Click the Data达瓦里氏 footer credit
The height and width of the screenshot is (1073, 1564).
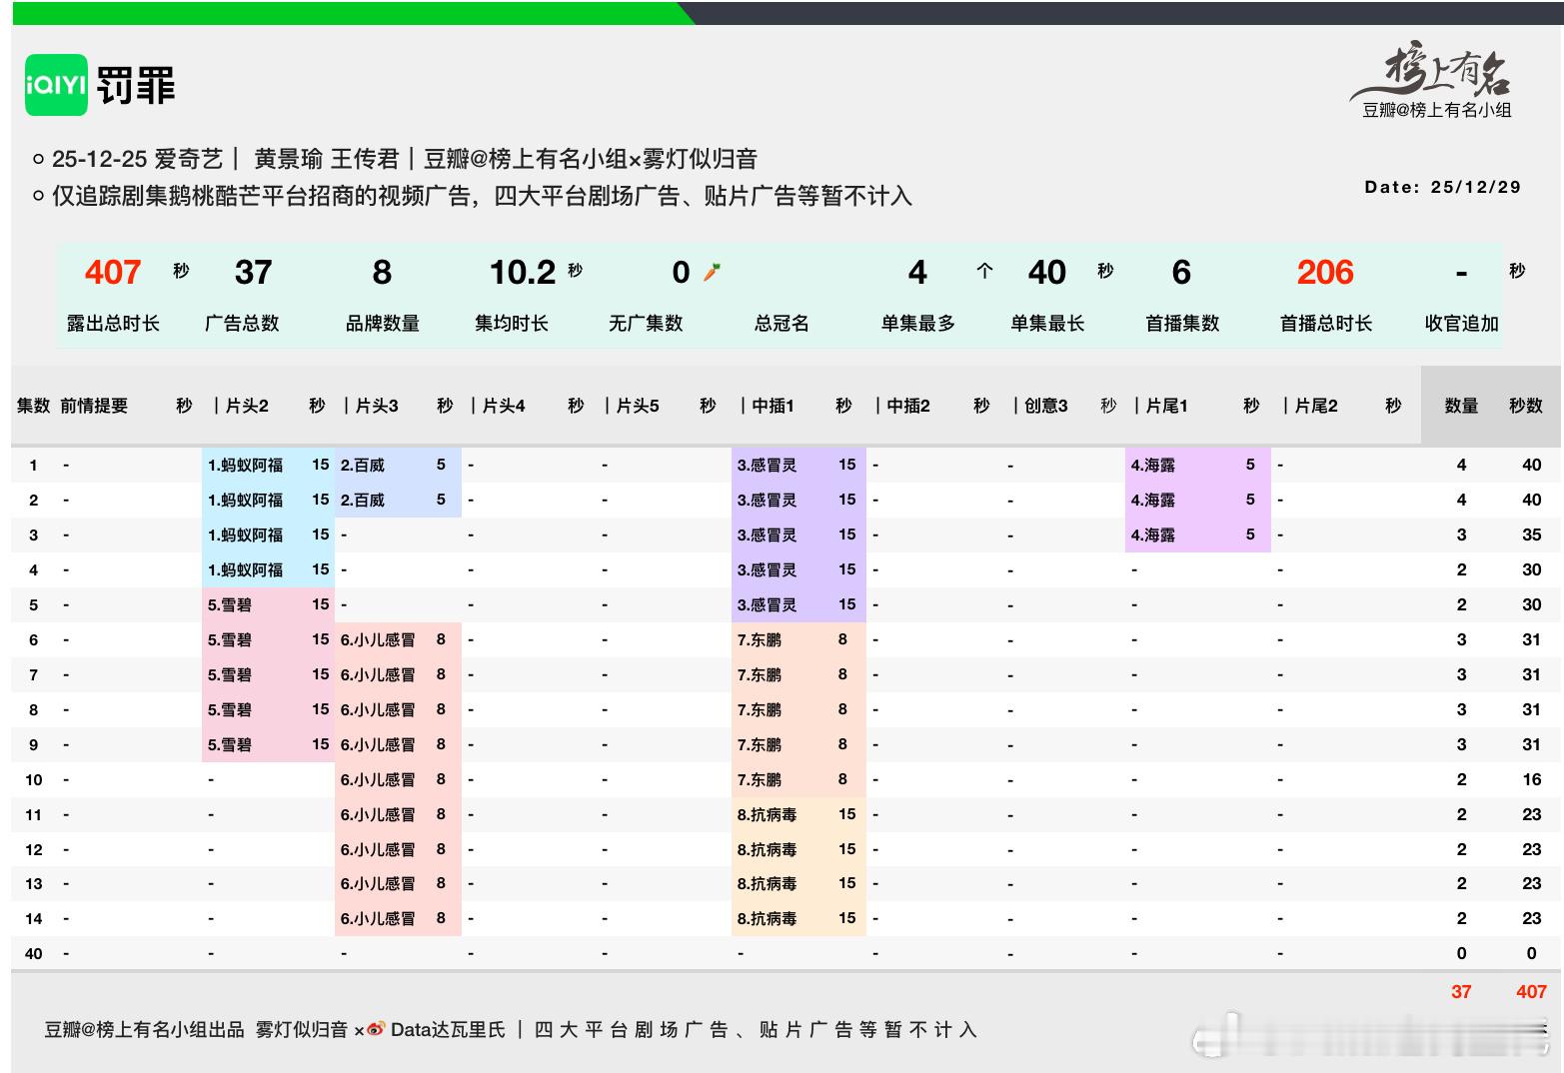pyautogui.click(x=448, y=1029)
